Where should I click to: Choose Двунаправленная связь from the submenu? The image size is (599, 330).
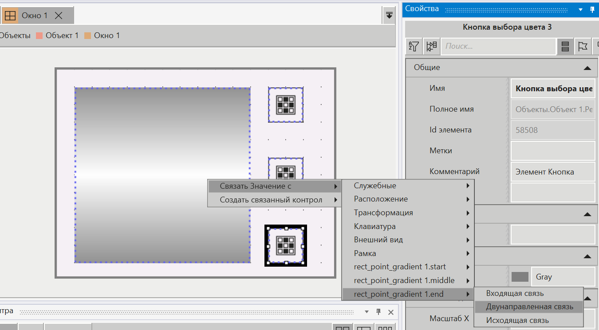coord(529,307)
